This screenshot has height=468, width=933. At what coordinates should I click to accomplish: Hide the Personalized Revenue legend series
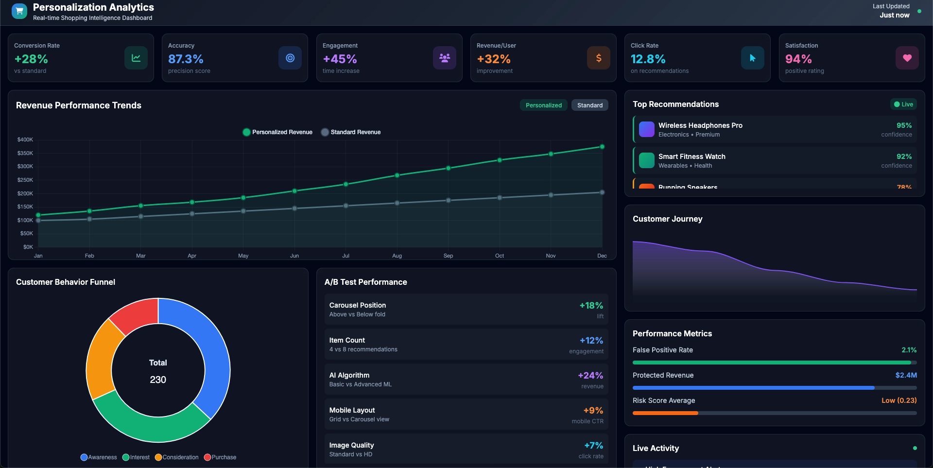pyautogui.click(x=277, y=132)
